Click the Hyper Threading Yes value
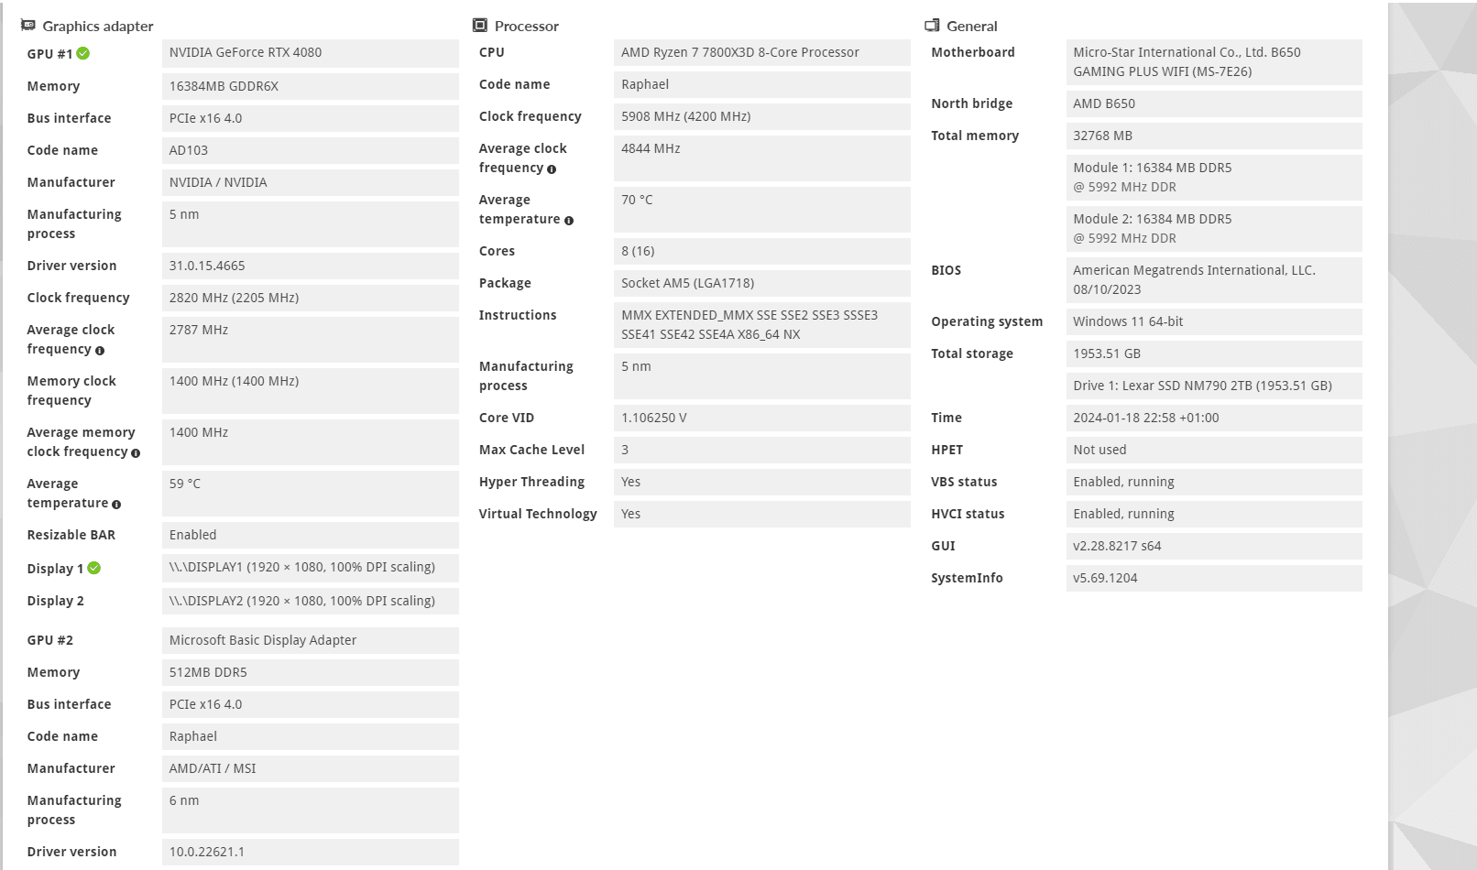This screenshot has height=870, width=1477. coord(762,482)
